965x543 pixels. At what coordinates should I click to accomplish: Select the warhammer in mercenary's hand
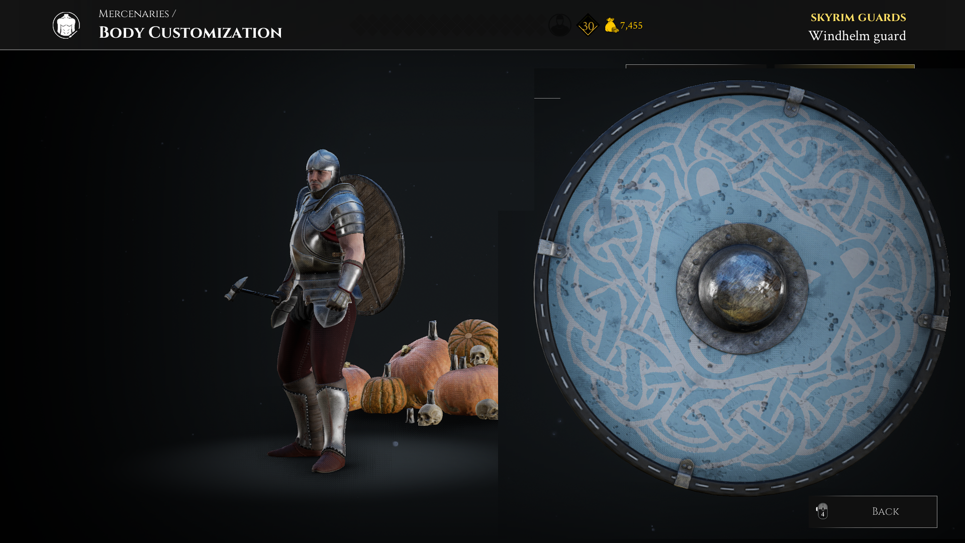(x=251, y=291)
